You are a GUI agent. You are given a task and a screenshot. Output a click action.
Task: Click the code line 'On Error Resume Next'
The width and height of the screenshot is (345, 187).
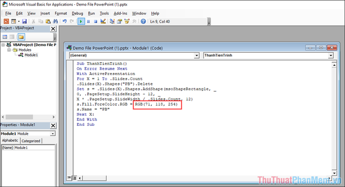(x=102, y=69)
